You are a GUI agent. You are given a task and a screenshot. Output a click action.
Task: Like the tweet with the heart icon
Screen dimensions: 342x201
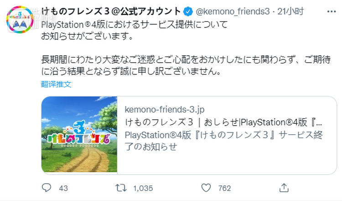pos(207,187)
